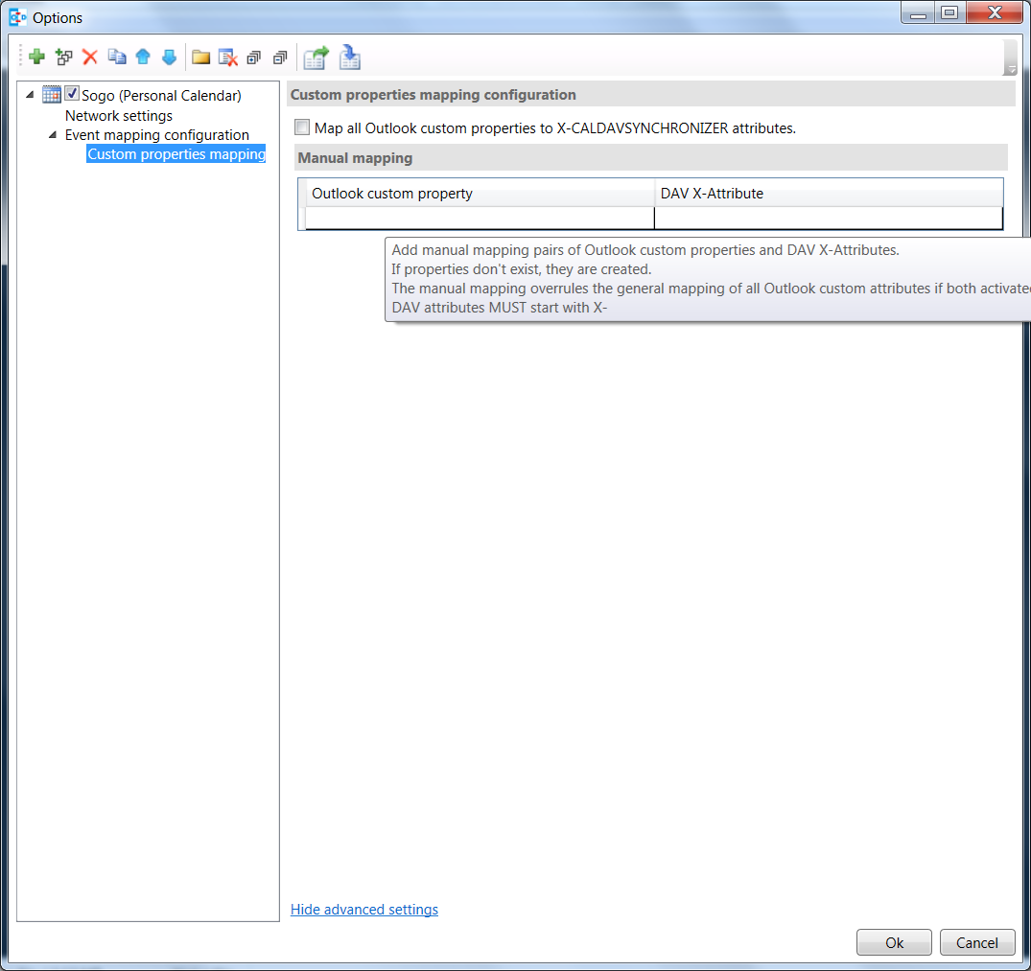
Task: Collapse all nodes toolbar icon
Action: point(280,58)
